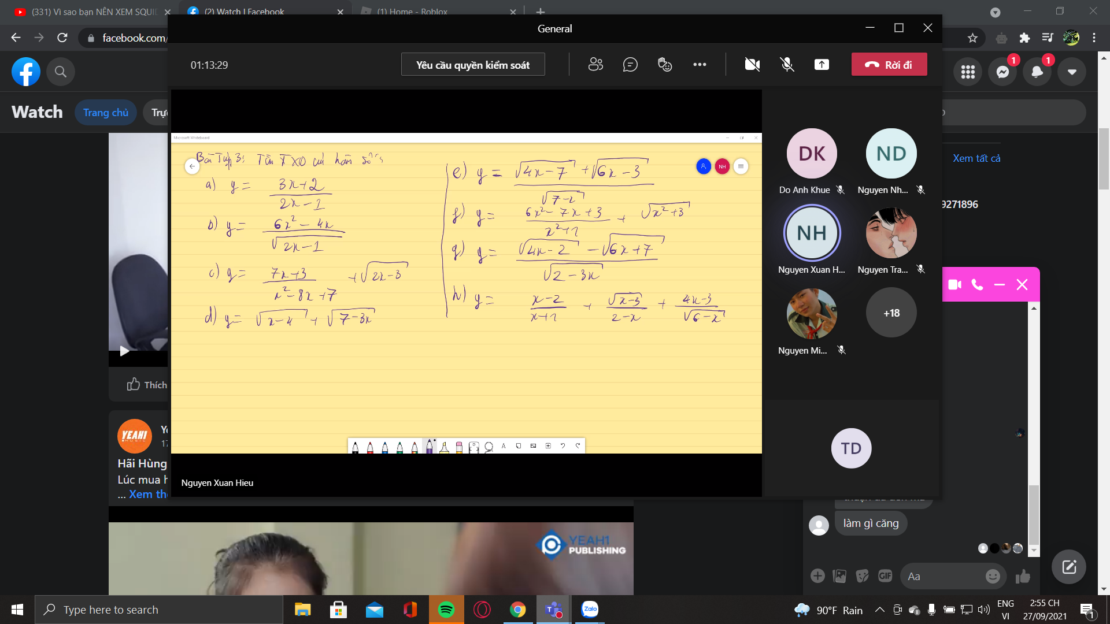Open the raise hand reactions icon
Viewport: 1110px width, 624px height.
(x=665, y=65)
